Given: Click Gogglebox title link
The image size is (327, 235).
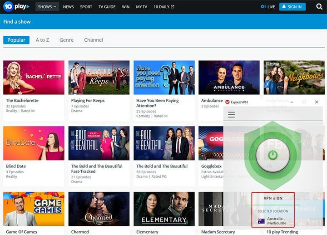Looking at the screenshot, I should [211, 166].
